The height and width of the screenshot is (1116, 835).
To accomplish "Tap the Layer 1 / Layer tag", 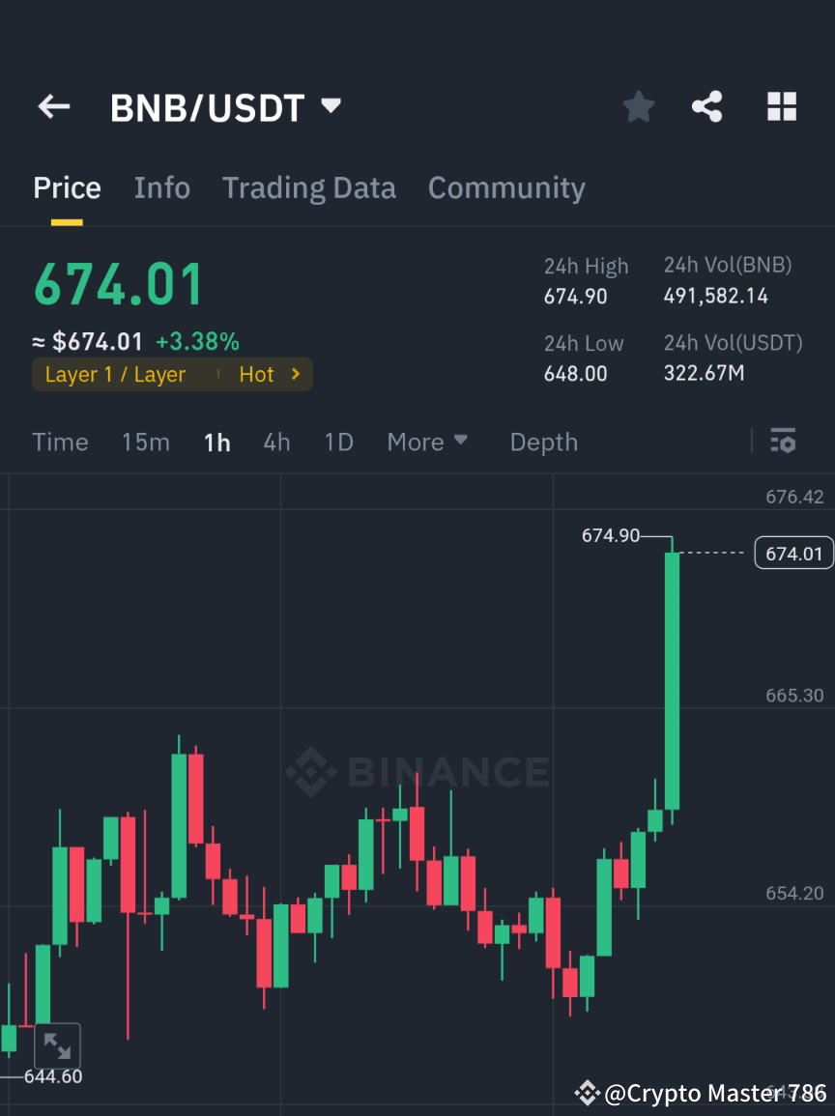I will (113, 374).
